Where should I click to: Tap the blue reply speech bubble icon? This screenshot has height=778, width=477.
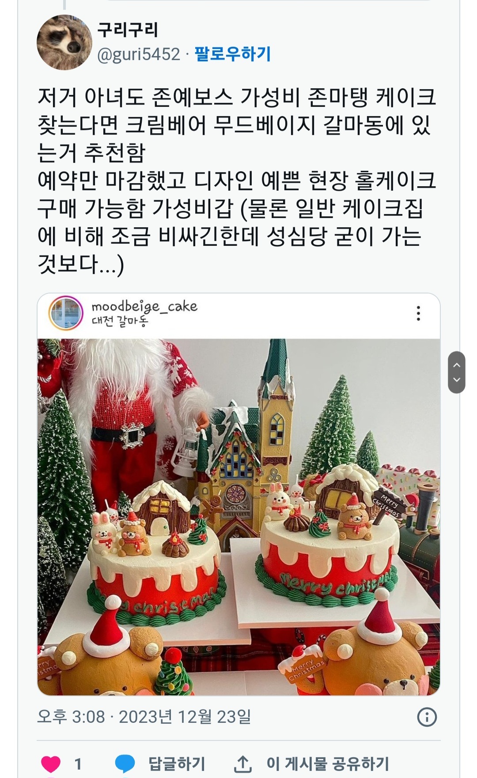click(x=125, y=764)
